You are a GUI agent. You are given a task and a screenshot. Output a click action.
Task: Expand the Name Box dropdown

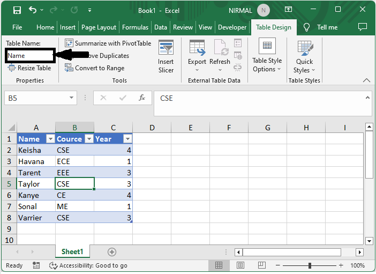click(x=72, y=98)
